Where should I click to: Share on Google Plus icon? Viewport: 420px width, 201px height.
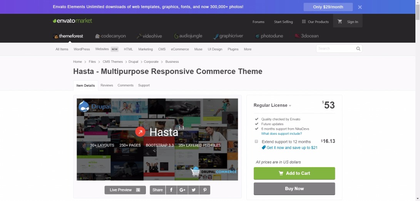(x=182, y=190)
